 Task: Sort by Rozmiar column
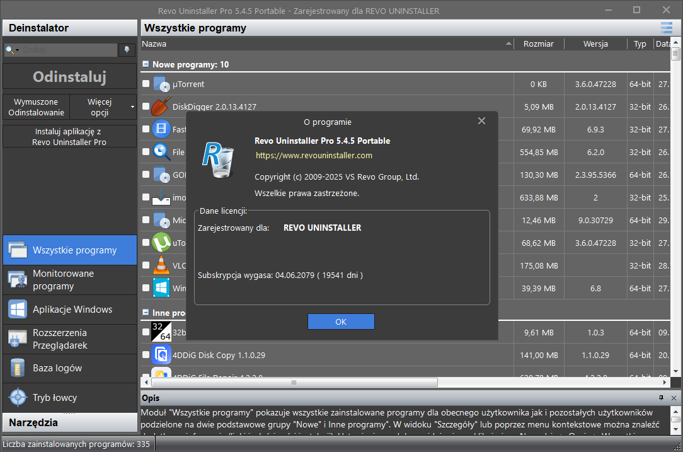[538, 44]
